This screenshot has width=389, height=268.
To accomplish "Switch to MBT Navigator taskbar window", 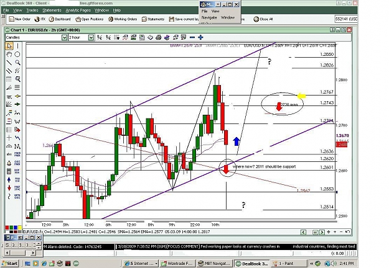I will (215, 264).
